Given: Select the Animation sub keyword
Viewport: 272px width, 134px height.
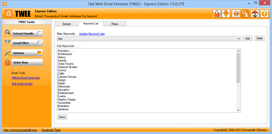Looking at the screenshot, I should (63, 51).
